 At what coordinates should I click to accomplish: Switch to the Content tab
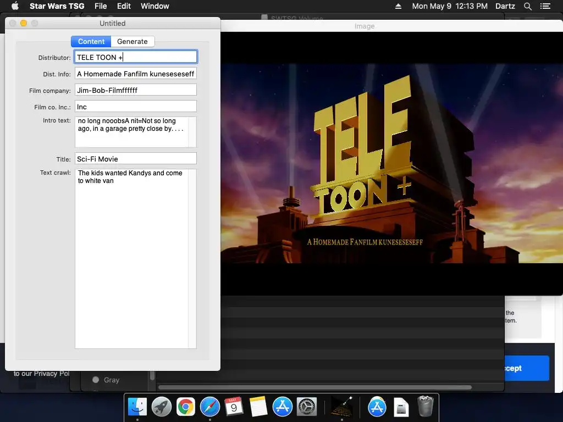[x=91, y=41]
